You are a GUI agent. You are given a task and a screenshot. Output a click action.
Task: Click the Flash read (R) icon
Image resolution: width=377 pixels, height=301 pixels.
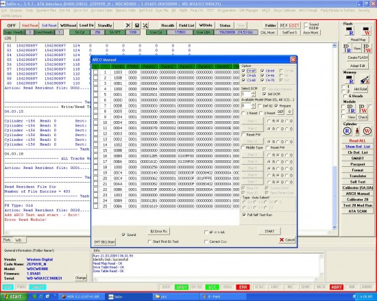pos(349,31)
